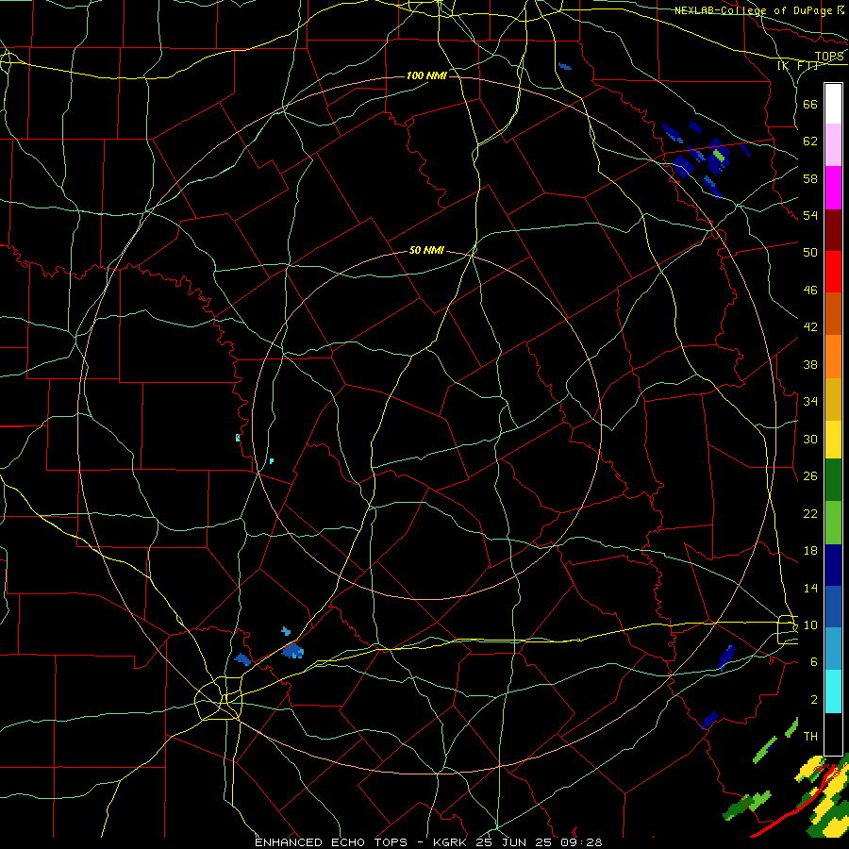Image resolution: width=849 pixels, height=849 pixels.
Task: Click the legend value 50 beside the color bar
Action: pos(810,253)
